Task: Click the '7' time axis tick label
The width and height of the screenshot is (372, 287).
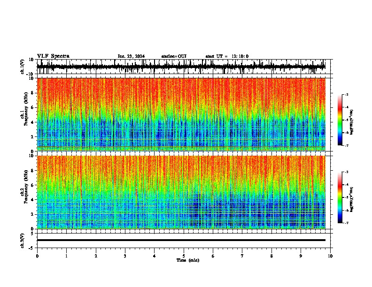Action: click(242, 256)
